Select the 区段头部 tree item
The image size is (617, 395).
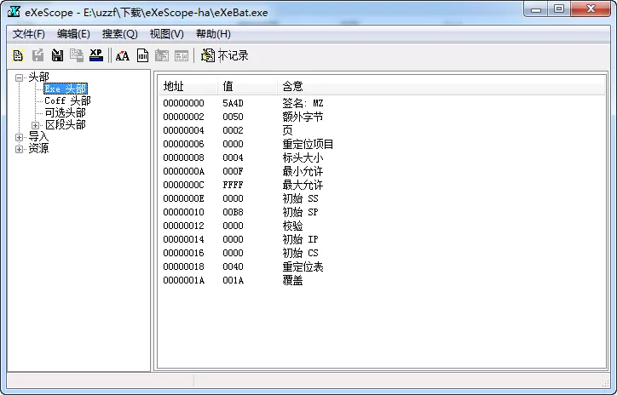tap(66, 125)
